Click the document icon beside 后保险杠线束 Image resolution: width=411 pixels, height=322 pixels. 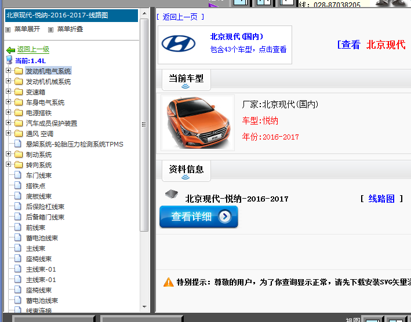pyautogui.click(x=18, y=206)
